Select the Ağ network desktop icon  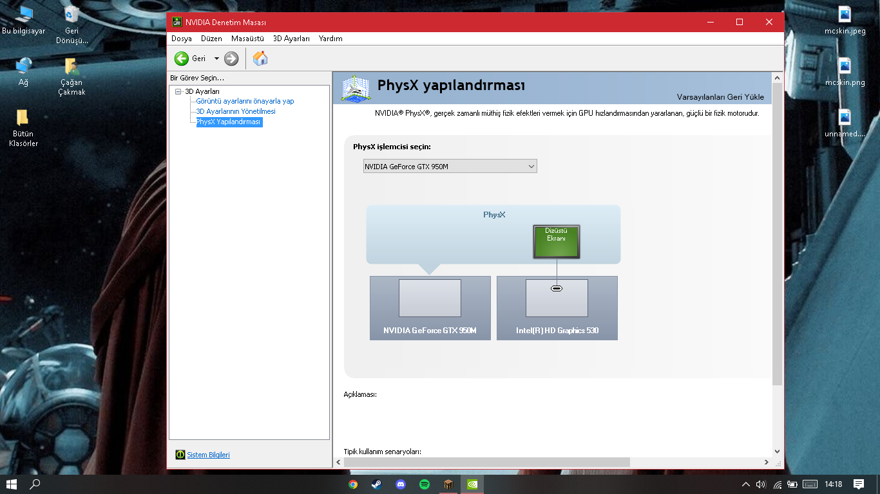[x=24, y=72]
